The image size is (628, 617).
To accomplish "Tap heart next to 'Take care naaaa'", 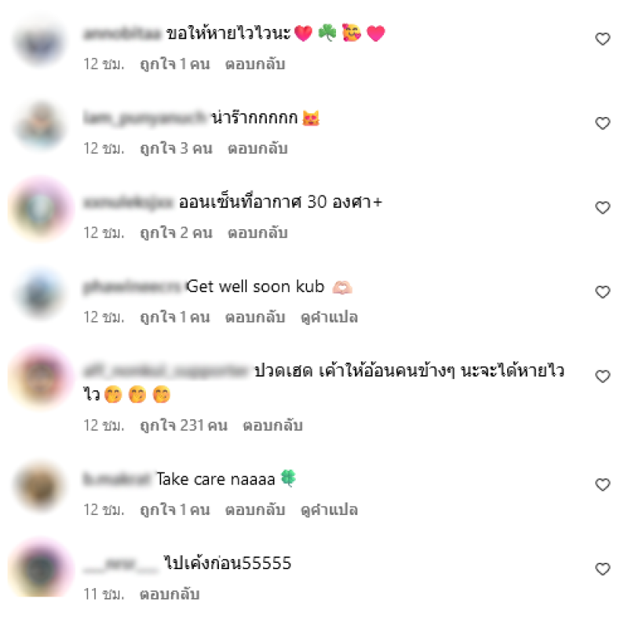I will 602,484.
